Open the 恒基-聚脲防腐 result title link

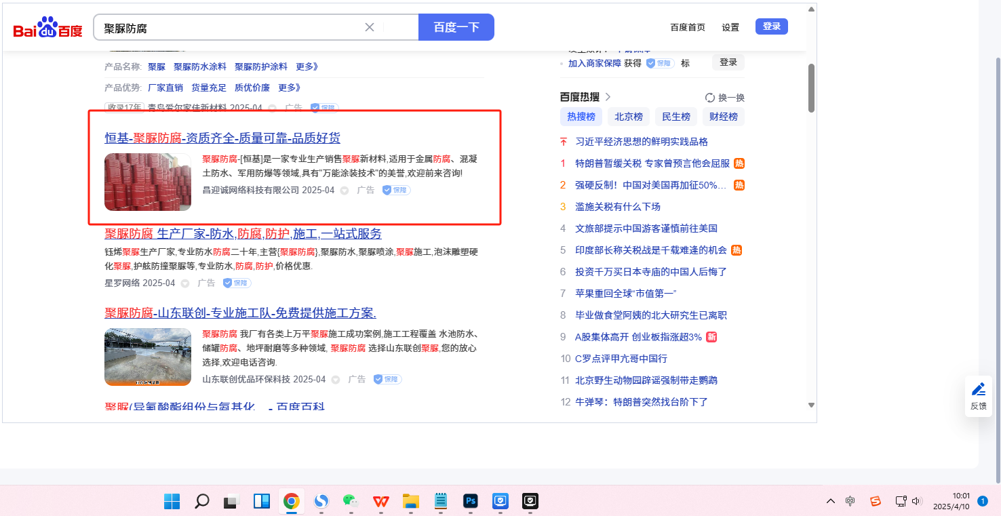coord(222,138)
